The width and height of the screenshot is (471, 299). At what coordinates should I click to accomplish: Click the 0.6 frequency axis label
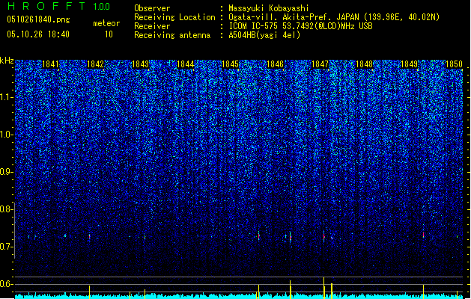[x=6, y=284]
